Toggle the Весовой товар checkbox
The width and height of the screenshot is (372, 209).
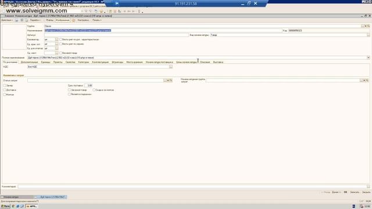tap(60, 53)
